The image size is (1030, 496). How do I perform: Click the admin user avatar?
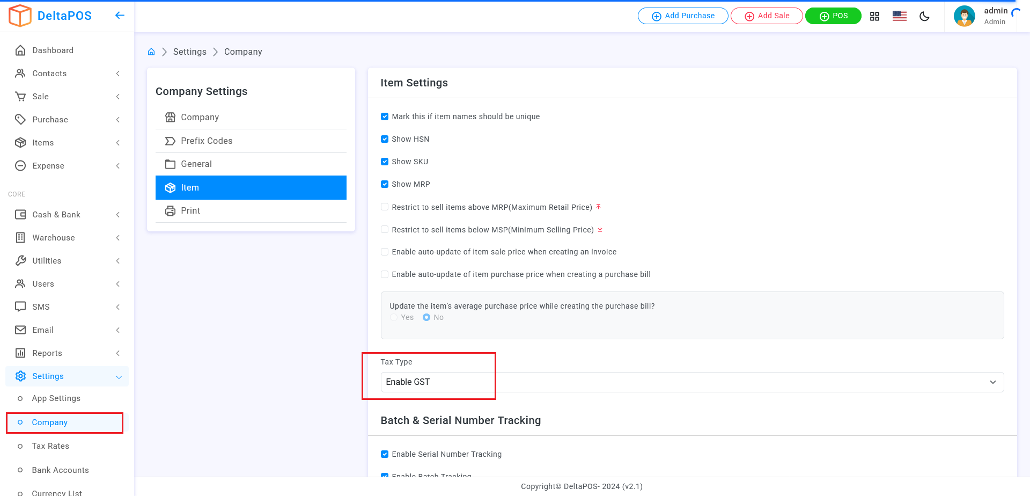964,16
